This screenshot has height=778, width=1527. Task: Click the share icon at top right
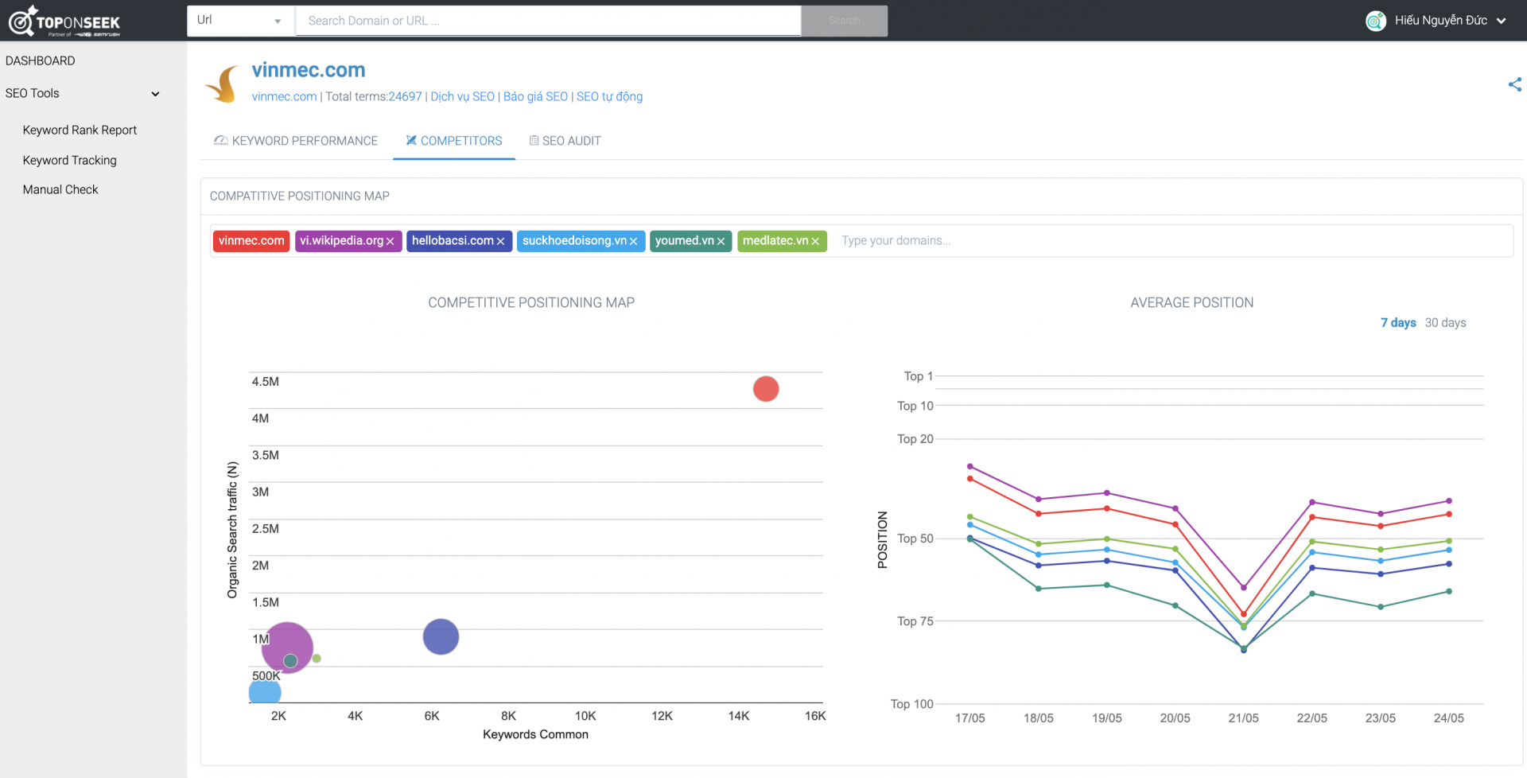1514,84
